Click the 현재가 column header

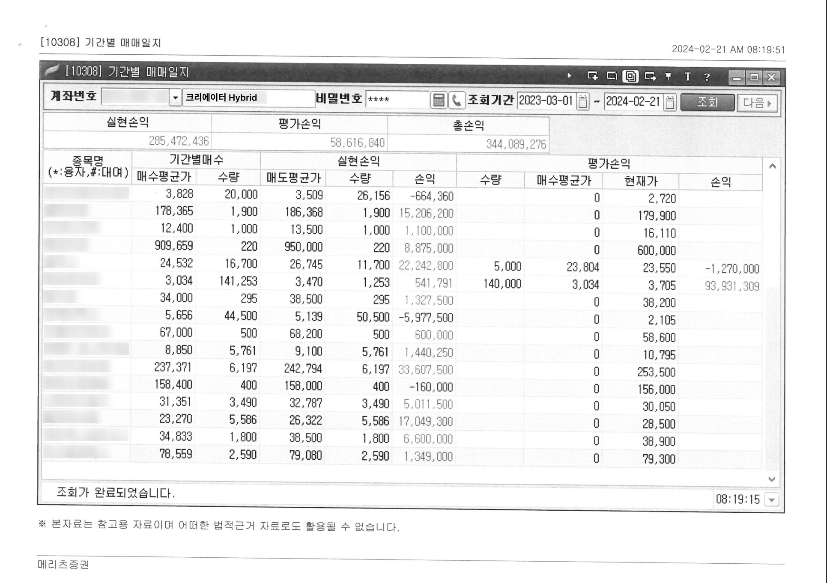pos(641,181)
